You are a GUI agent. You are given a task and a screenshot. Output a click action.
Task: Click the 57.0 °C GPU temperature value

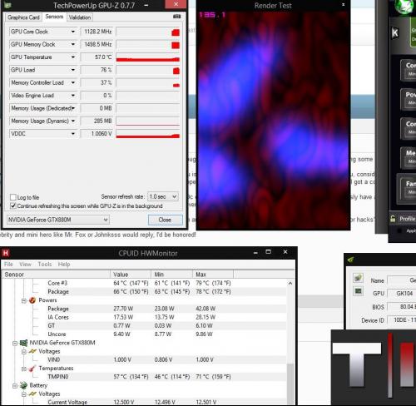point(97,57)
